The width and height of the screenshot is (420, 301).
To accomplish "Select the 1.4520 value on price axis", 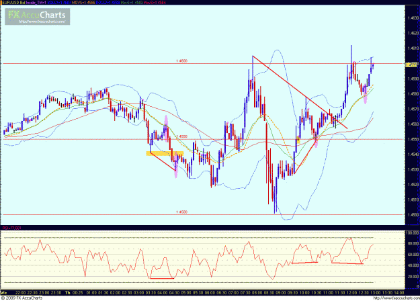I will point(413,185).
